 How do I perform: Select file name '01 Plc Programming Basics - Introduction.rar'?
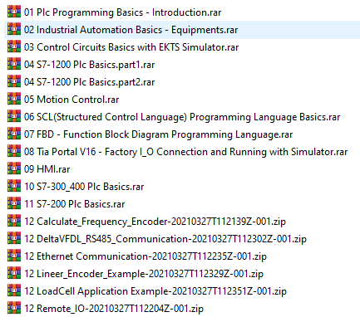[123, 12]
